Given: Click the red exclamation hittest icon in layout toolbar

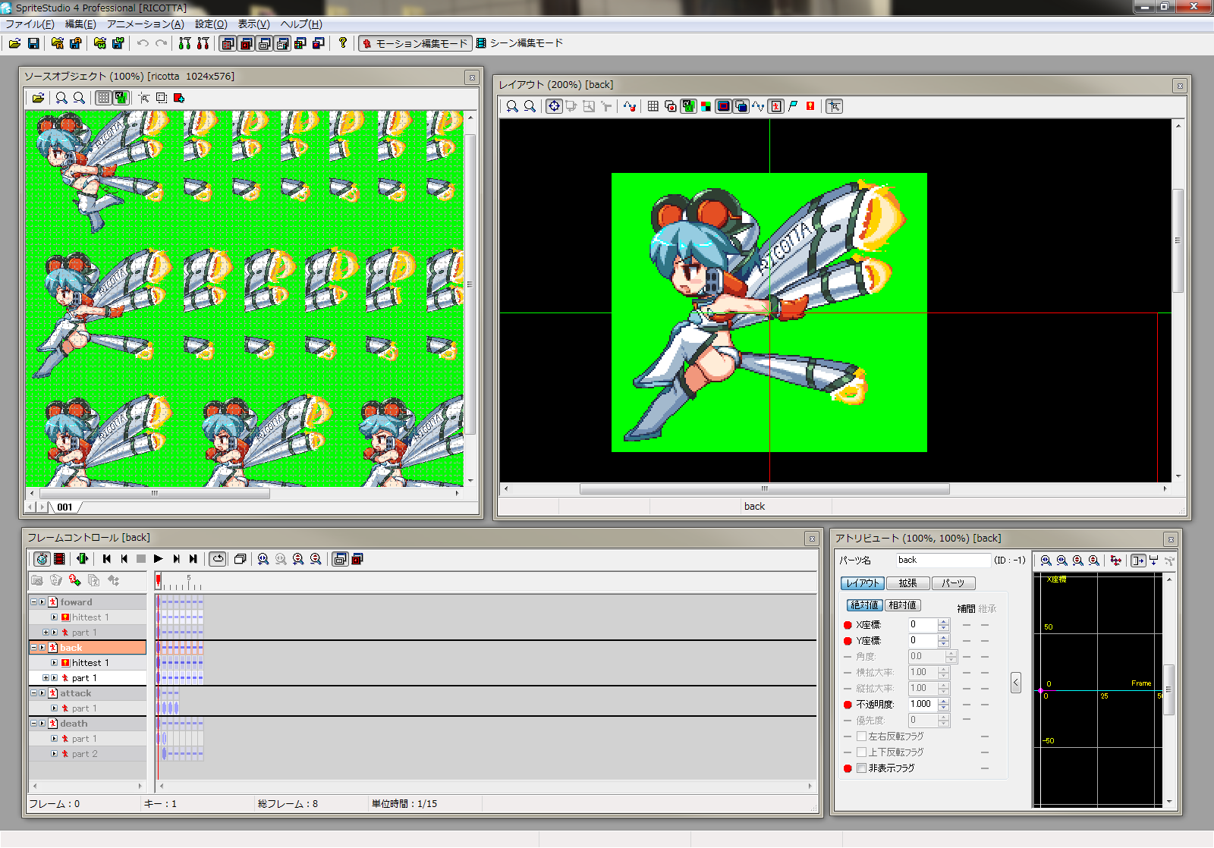Looking at the screenshot, I should [x=810, y=106].
